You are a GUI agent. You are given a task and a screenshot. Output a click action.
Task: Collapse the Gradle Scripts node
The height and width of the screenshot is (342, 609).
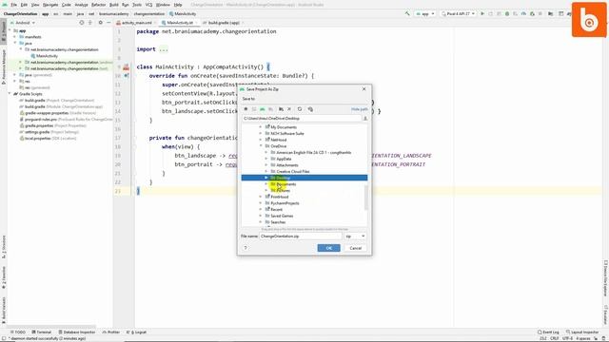10,94
